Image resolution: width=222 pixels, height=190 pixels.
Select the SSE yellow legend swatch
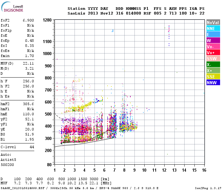[x=213, y=77]
